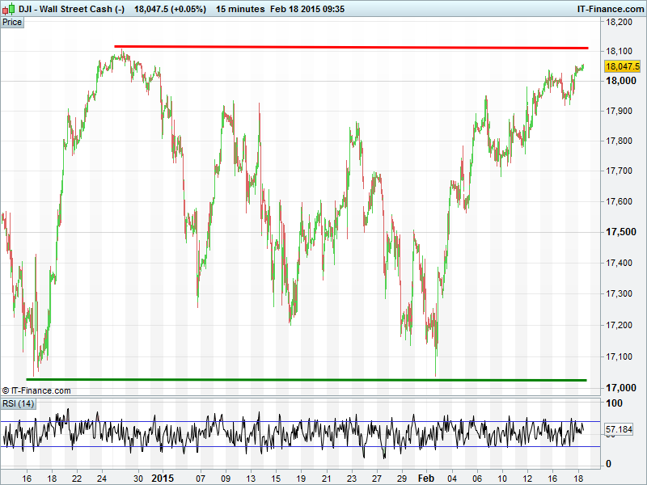Click the 18,100 price axis label
The height and width of the screenshot is (485, 647).
619,51
